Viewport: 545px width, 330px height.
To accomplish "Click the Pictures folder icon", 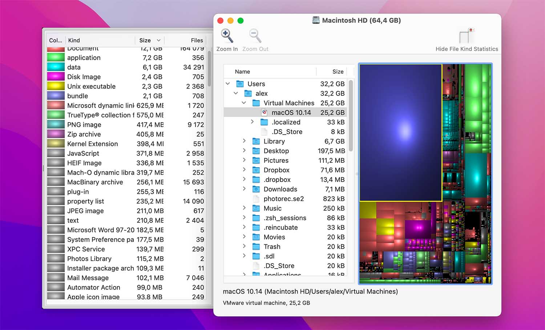I will coord(256,161).
